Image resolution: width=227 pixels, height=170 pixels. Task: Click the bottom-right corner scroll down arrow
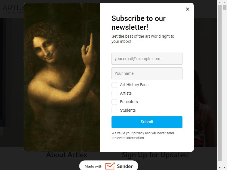[225, 167]
